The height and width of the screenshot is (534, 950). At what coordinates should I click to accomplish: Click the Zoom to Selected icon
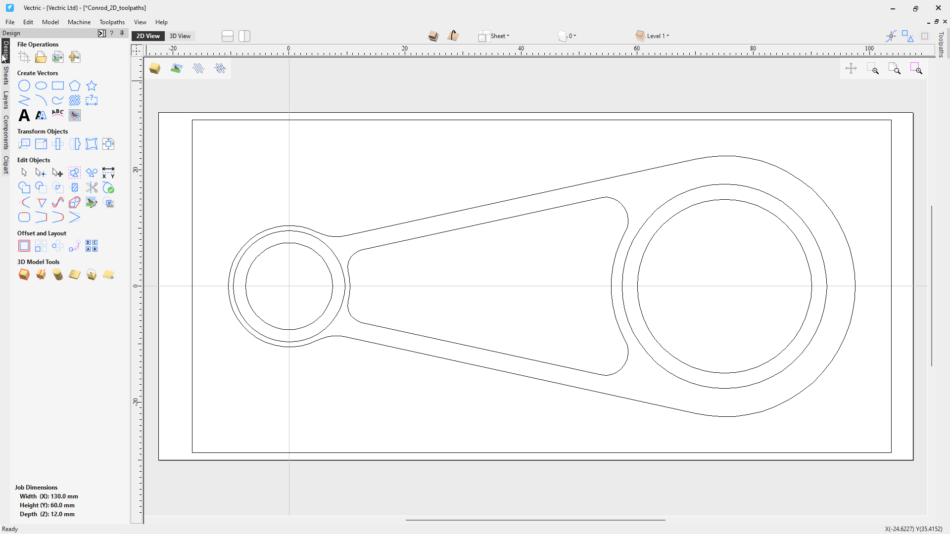(x=916, y=69)
